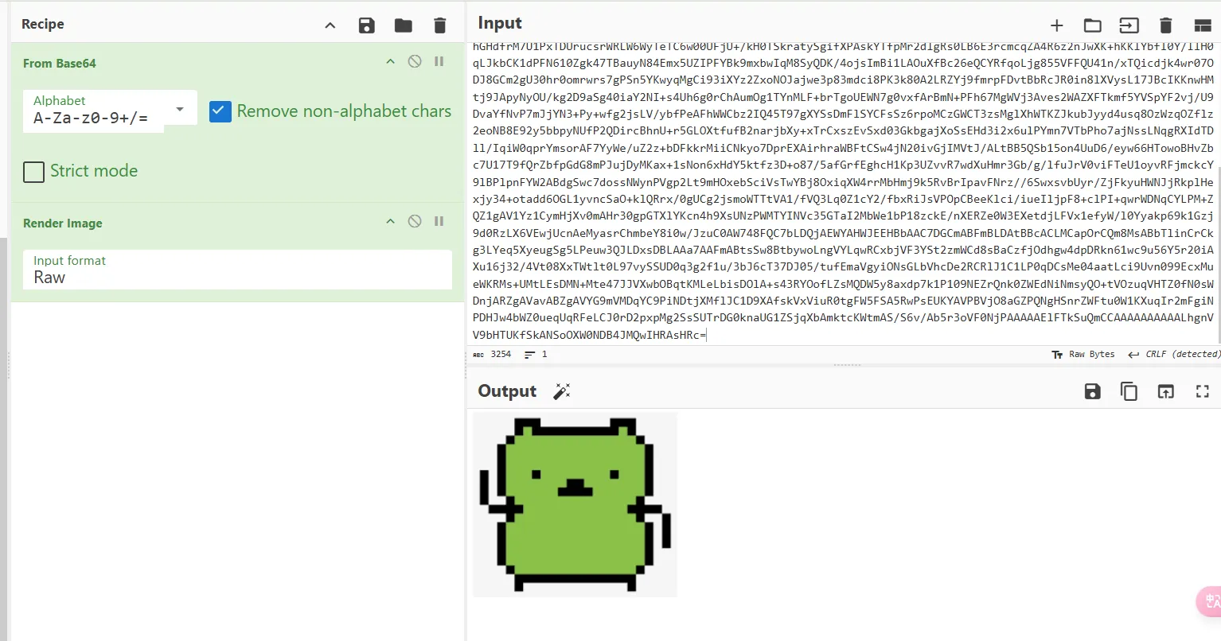
Task: Open the Alphabet dropdown
Action: coord(180,110)
